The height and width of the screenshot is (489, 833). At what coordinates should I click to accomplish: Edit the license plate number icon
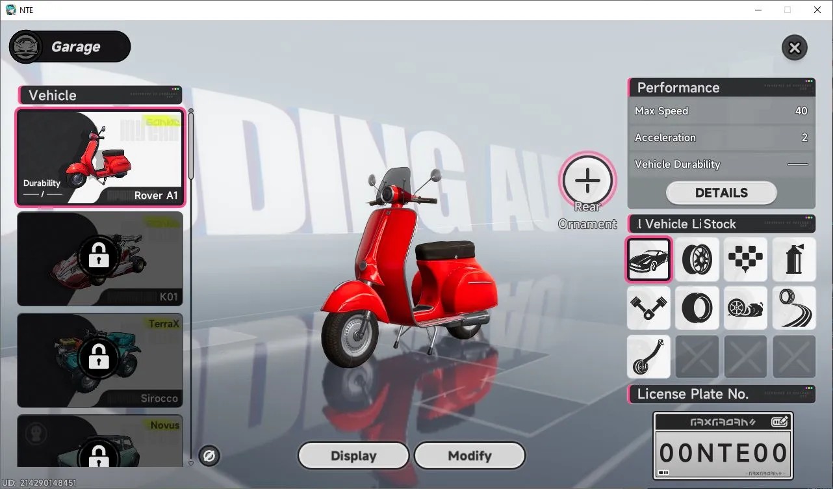coord(780,422)
